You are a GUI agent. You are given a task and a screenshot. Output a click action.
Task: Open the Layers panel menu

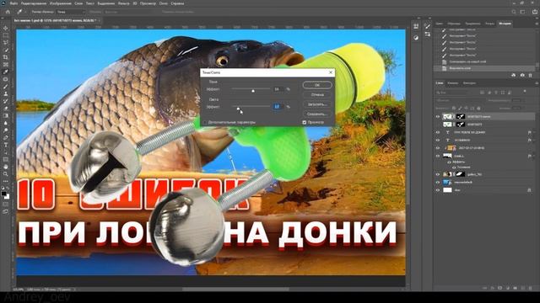(x=537, y=83)
